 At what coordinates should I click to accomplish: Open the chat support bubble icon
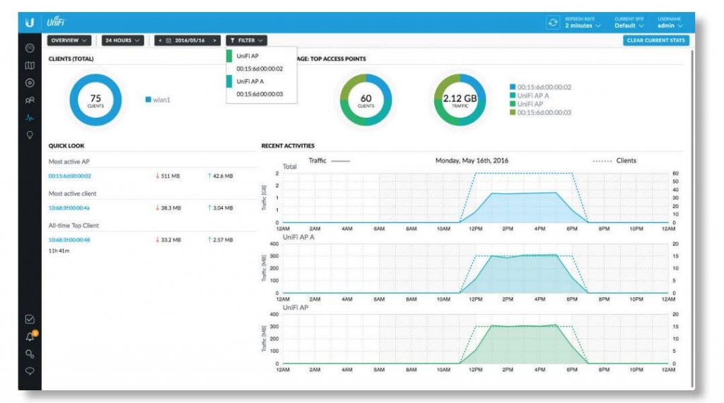[30, 371]
